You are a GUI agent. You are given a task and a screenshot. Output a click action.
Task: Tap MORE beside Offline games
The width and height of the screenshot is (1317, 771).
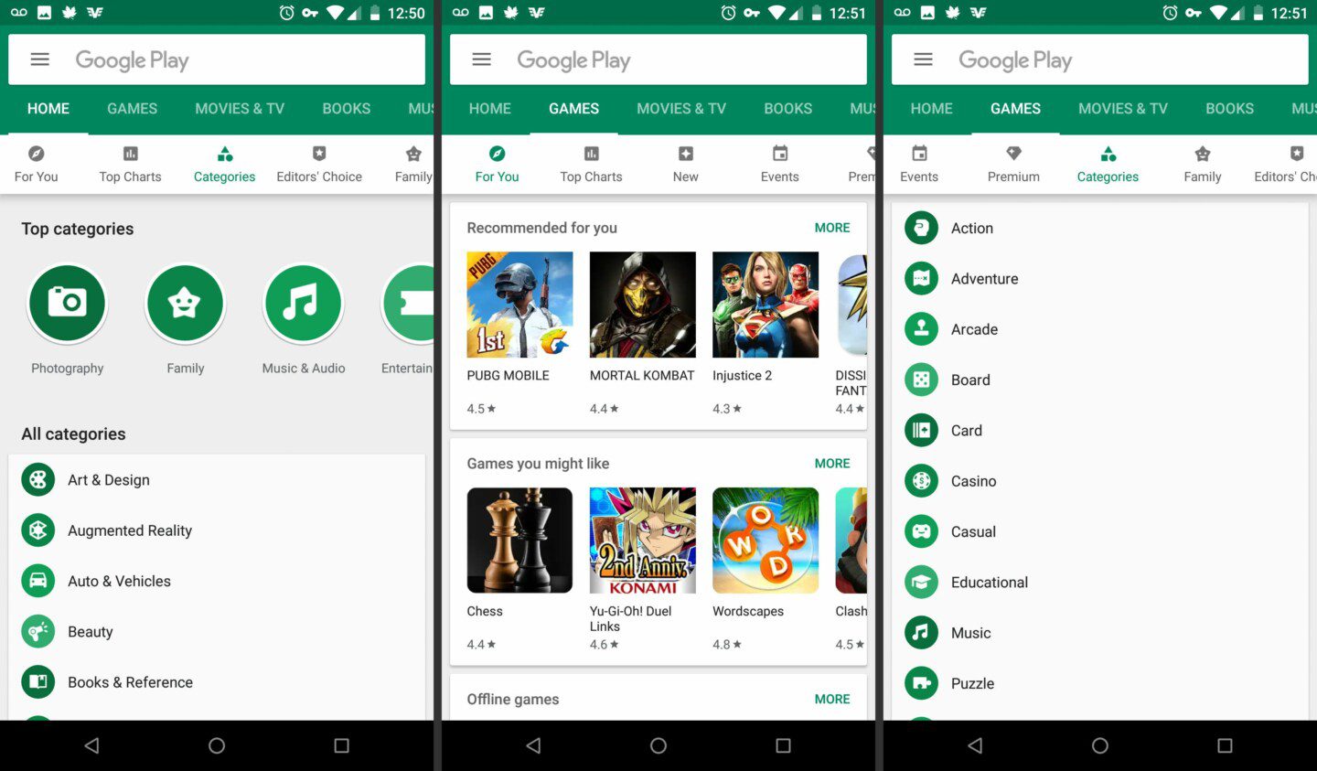coord(831,699)
